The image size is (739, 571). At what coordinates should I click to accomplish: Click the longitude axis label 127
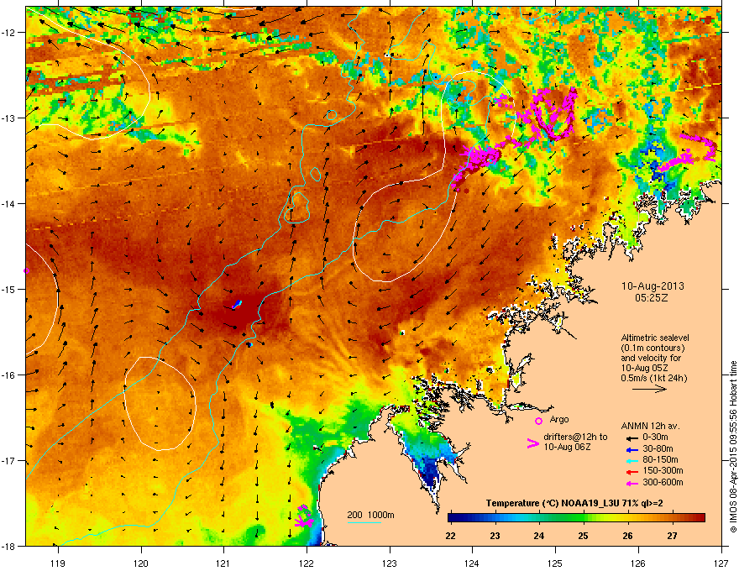[x=721, y=563]
